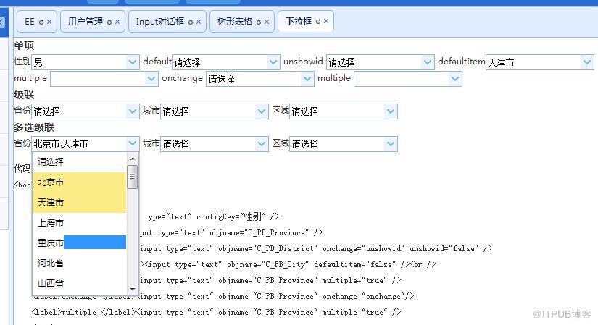This screenshot has width=598, height=325.
Task: Expand the 性别 dropdown arrow
Action: [x=133, y=62]
